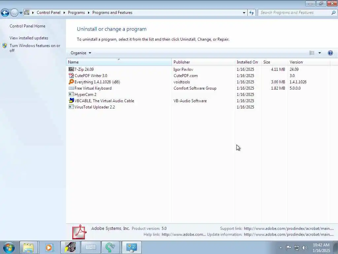Open the Help question mark button
This screenshot has width=338, height=254.
[330, 53]
